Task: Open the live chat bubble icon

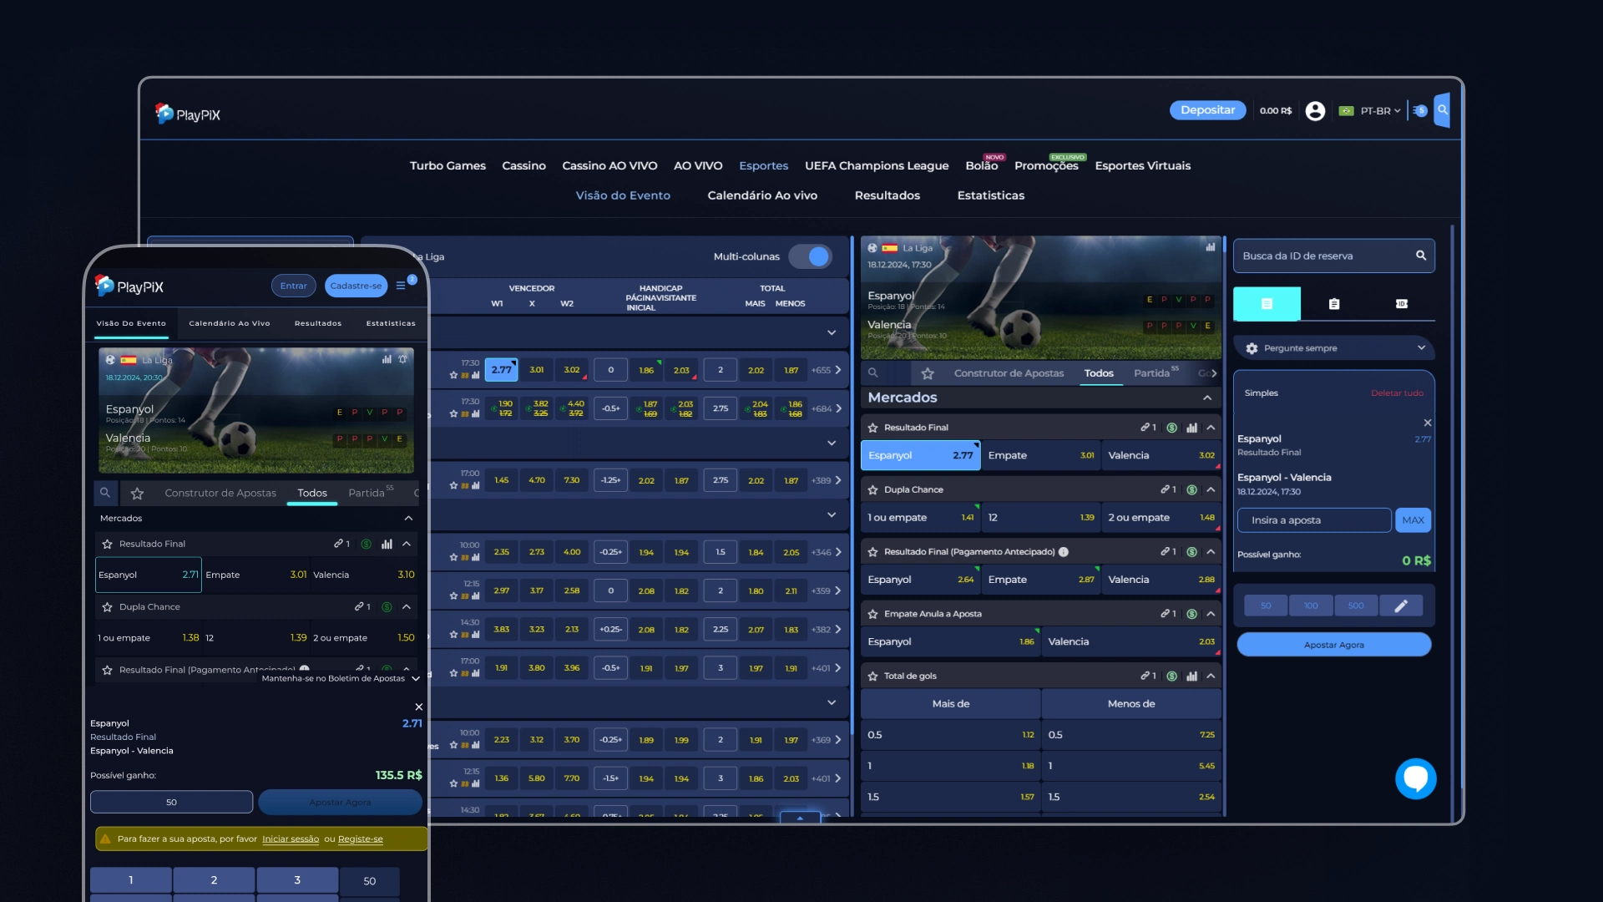Action: tap(1416, 778)
